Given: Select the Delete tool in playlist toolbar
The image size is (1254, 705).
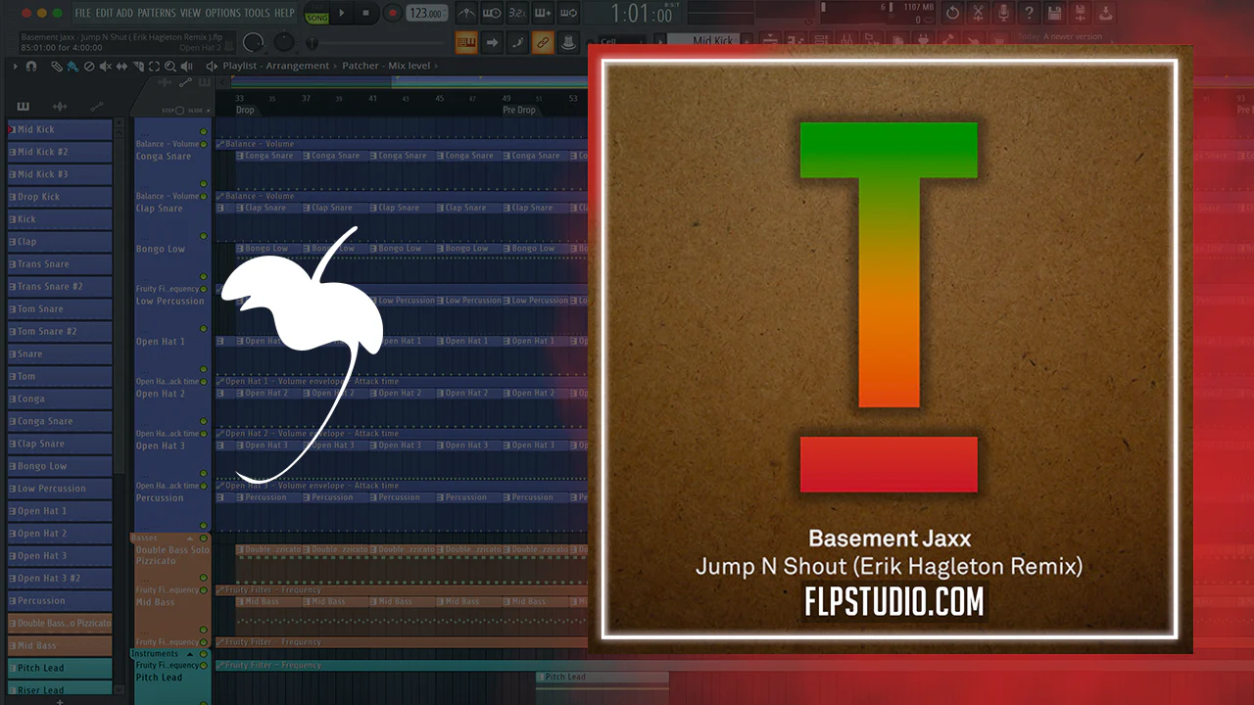Looking at the screenshot, I should coord(89,67).
